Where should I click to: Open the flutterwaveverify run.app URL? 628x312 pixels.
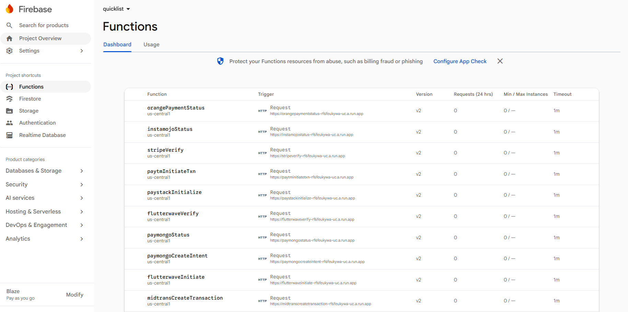click(312, 220)
